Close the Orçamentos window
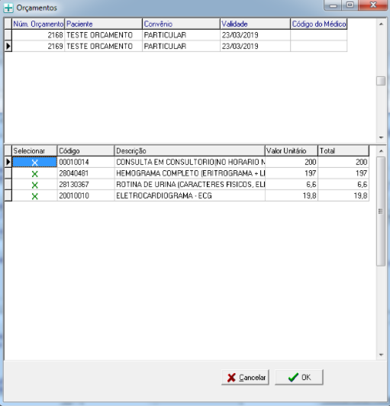The image size is (390, 406). tap(373, 5)
